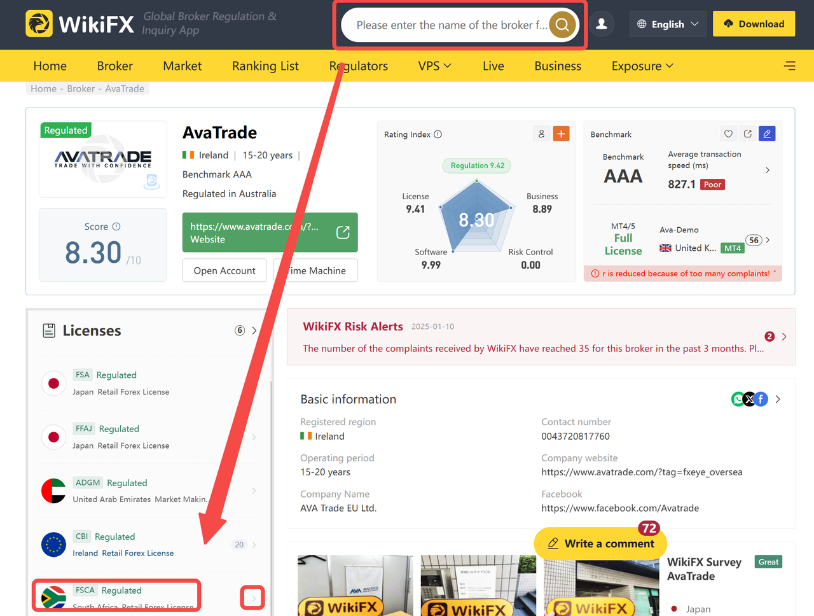Viewport: 814px width, 616px height.
Task: Open the hamburger menu icon
Action: (x=790, y=66)
